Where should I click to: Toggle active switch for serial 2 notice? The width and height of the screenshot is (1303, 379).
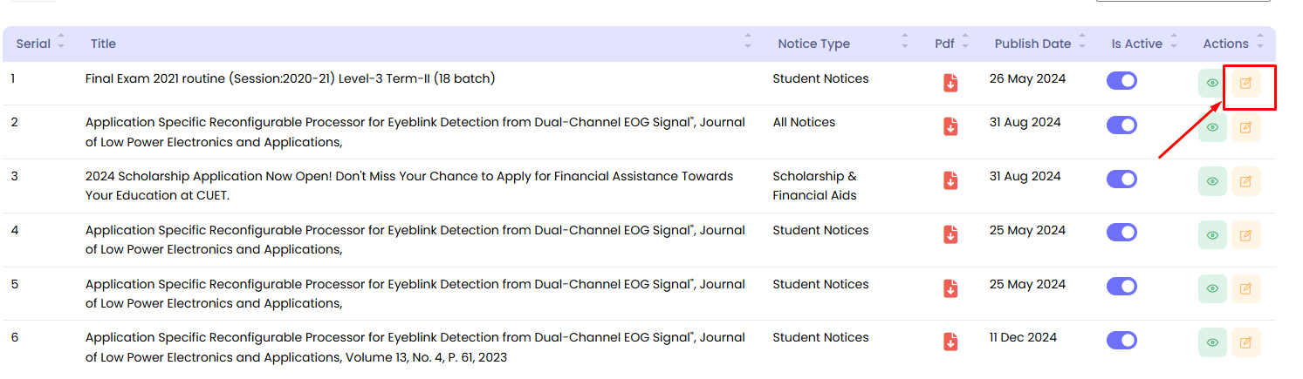point(1121,125)
